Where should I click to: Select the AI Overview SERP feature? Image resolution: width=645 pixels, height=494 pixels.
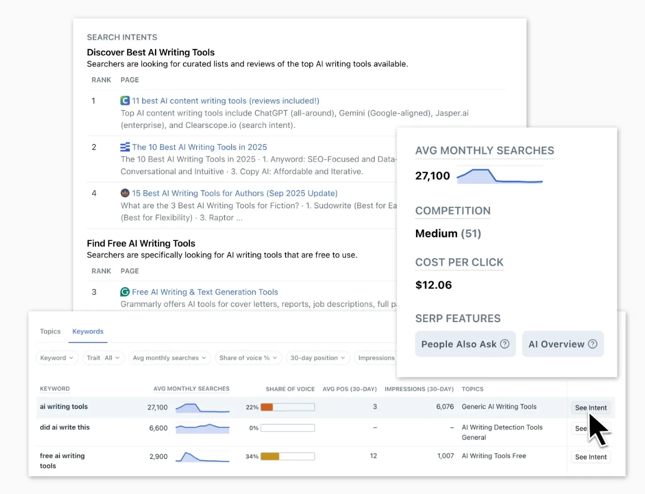(x=557, y=344)
